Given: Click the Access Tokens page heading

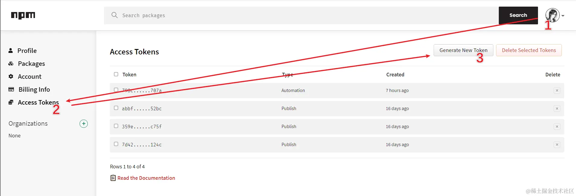Looking at the screenshot, I should (x=134, y=52).
